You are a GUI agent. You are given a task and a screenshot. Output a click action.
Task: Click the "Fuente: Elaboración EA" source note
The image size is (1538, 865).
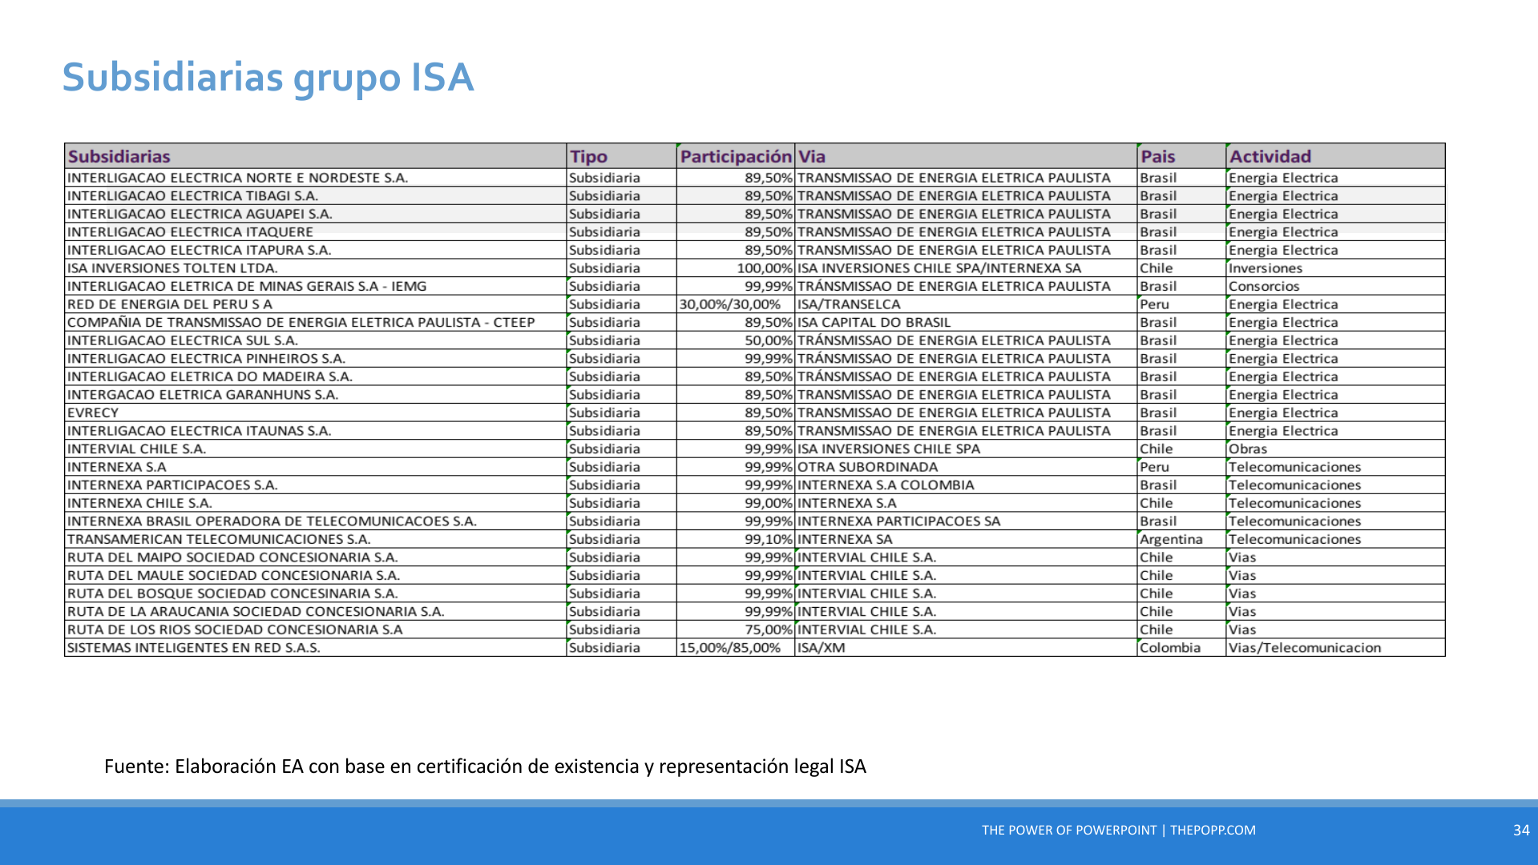(x=485, y=766)
